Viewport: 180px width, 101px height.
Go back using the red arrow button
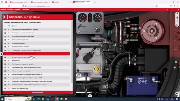tap(5, 17)
